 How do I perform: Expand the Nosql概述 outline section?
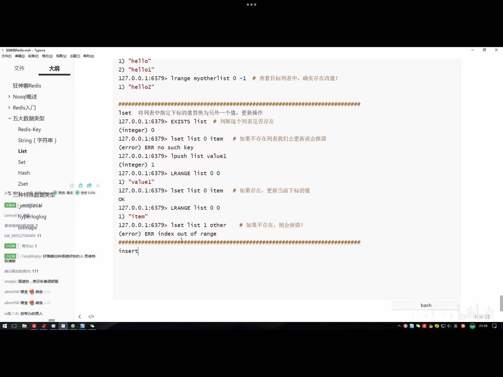(x=9, y=97)
